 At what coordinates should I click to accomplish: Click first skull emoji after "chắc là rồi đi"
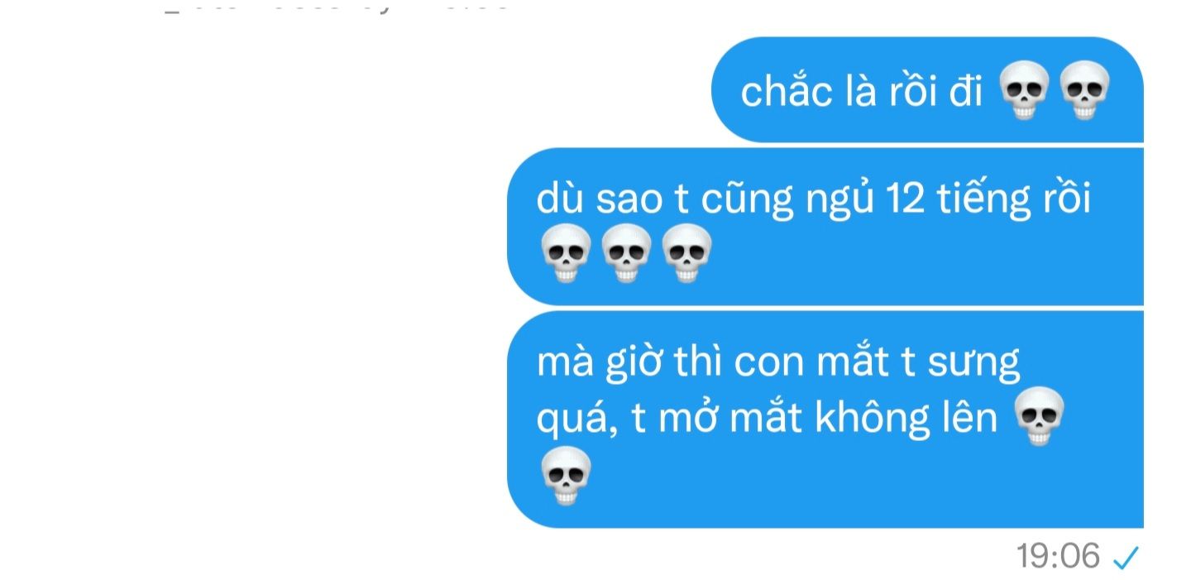tap(1025, 93)
